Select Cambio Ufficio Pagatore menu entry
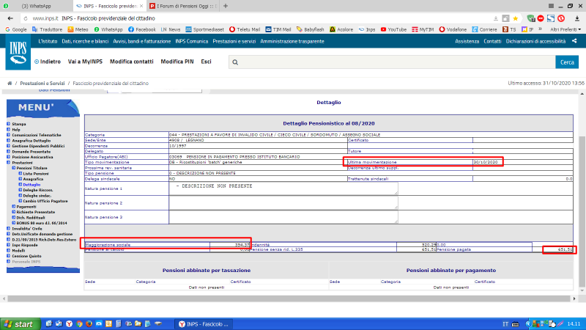The width and height of the screenshot is (586, 330). [46, 201]
